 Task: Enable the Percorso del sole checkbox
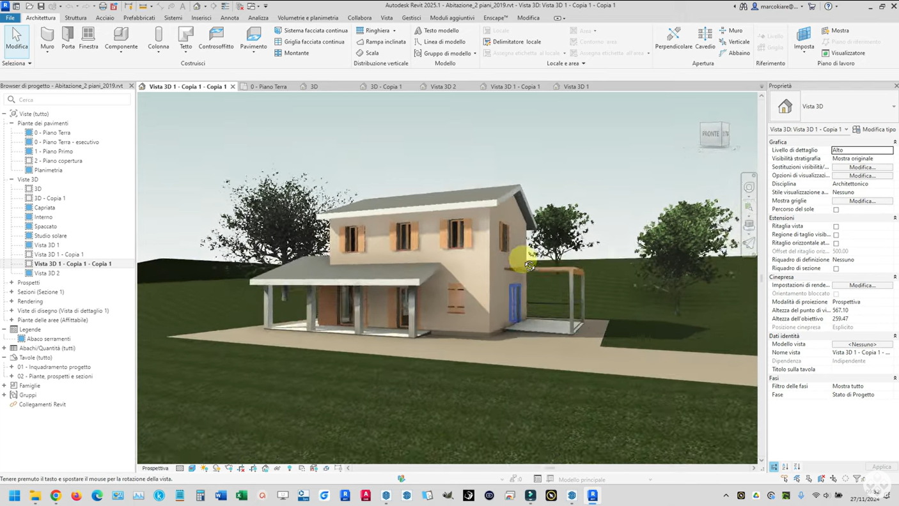click(x=836, y=210)
